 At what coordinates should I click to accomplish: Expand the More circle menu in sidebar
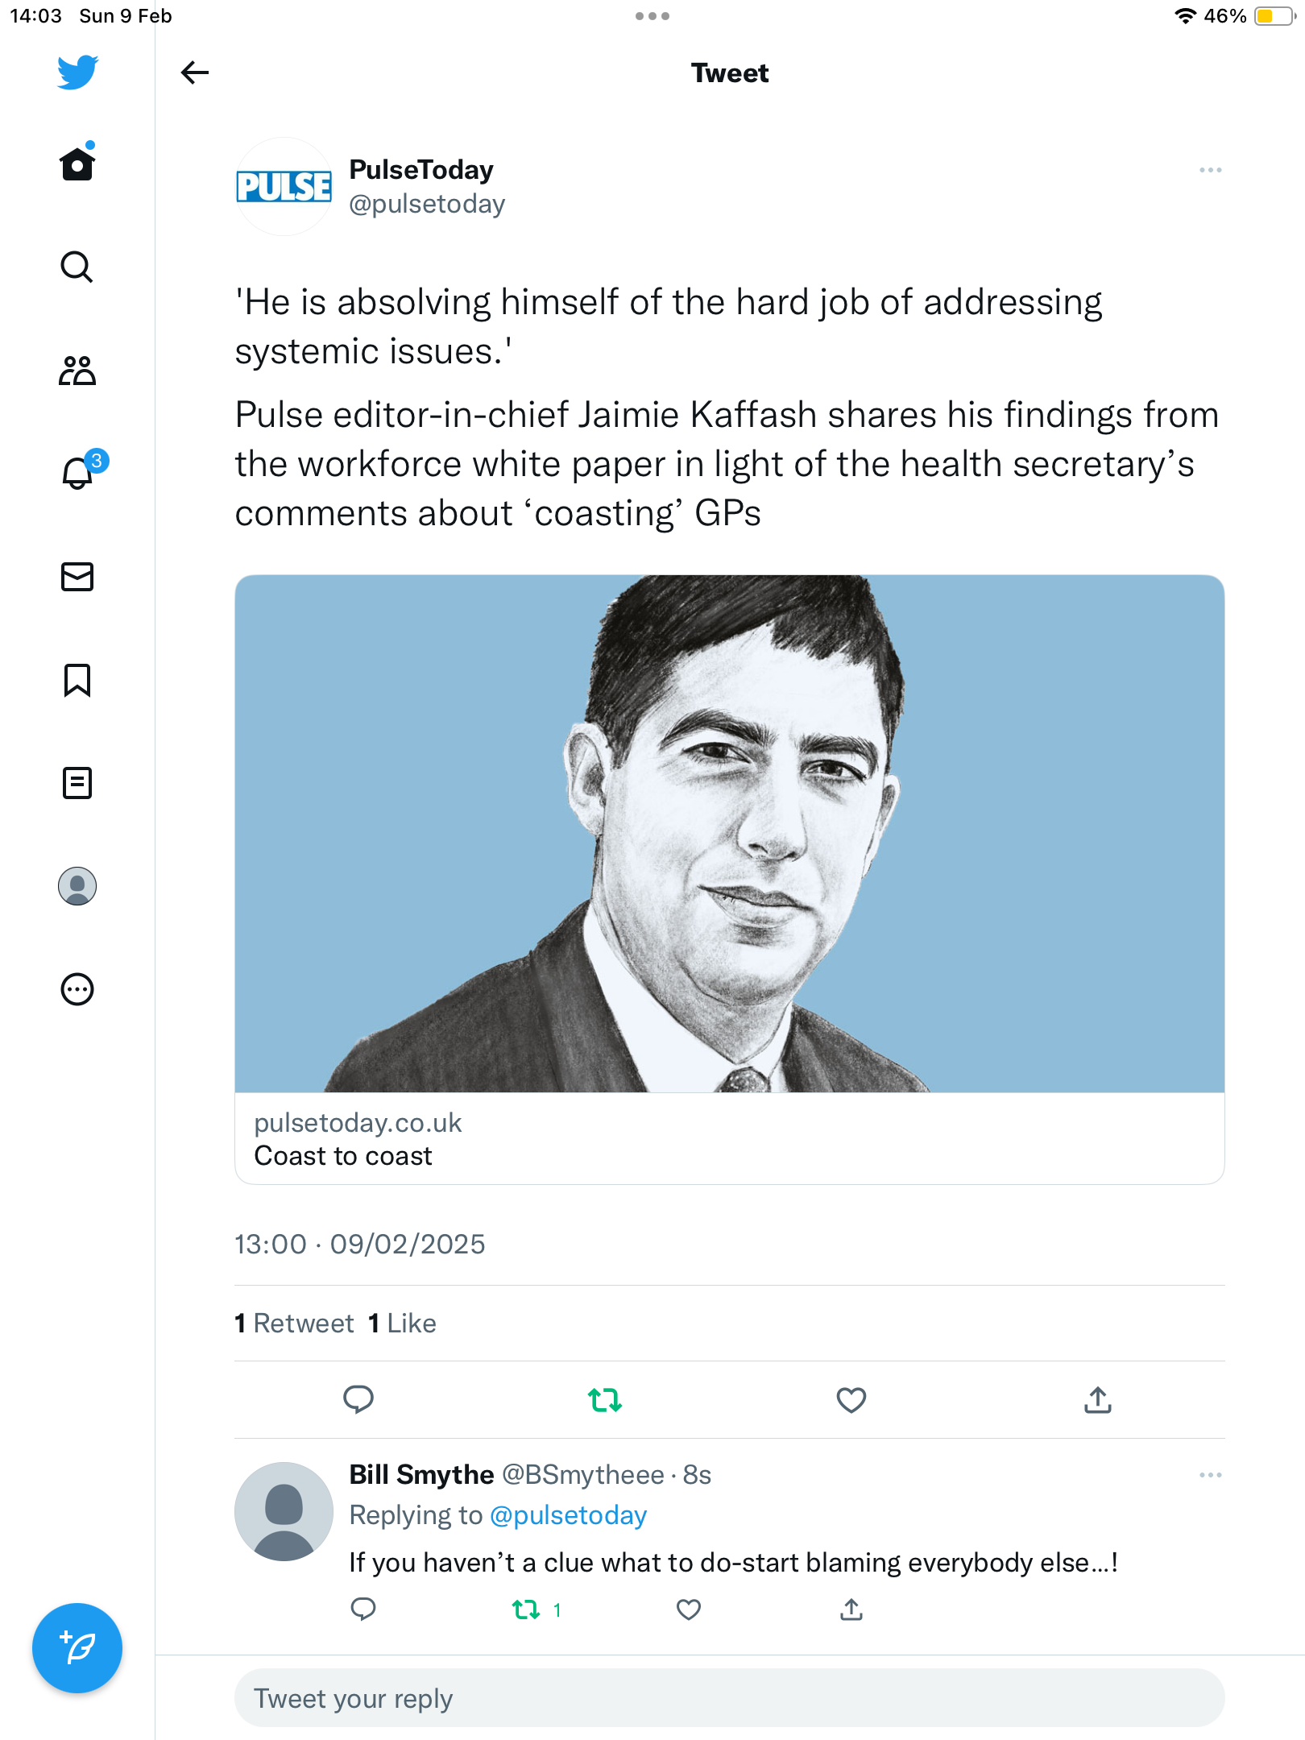pos(77,989)
